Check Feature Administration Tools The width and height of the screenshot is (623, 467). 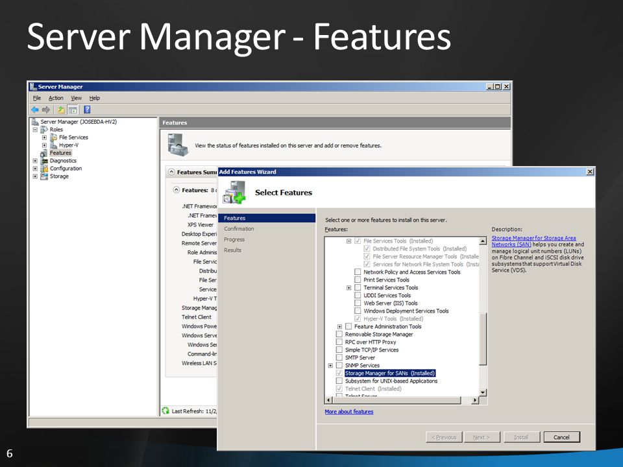point(348,326)
